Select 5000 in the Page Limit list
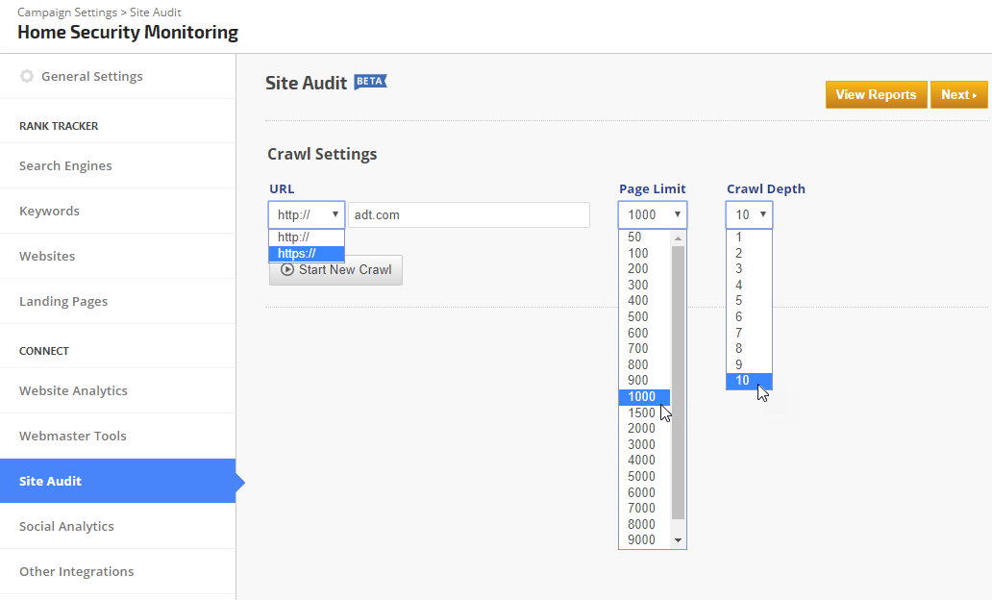This screenshot has height=600, width=992. pos(642,476)
